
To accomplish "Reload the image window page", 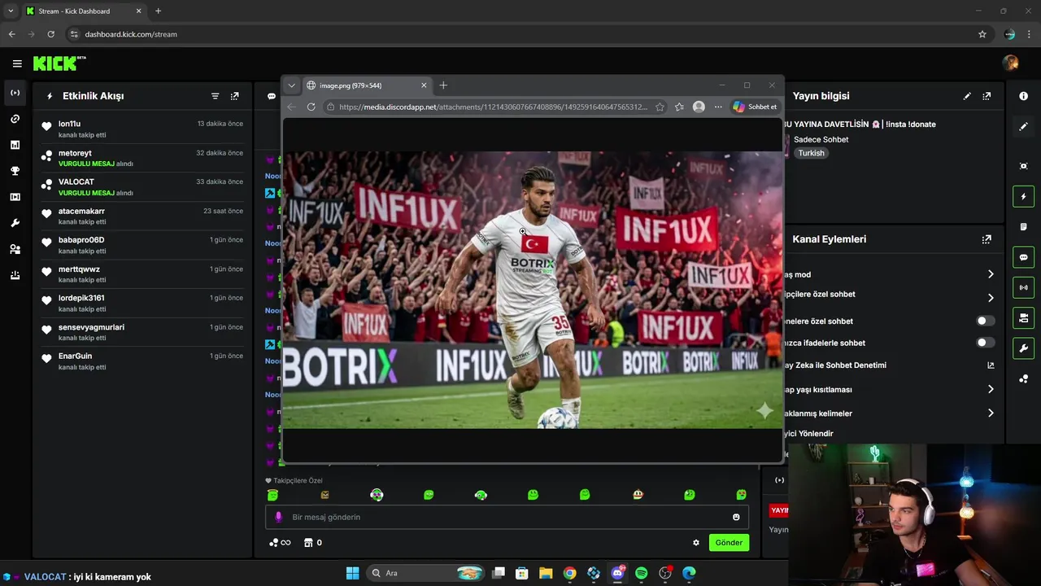I will pyautogui.click(x=311, y=107).
